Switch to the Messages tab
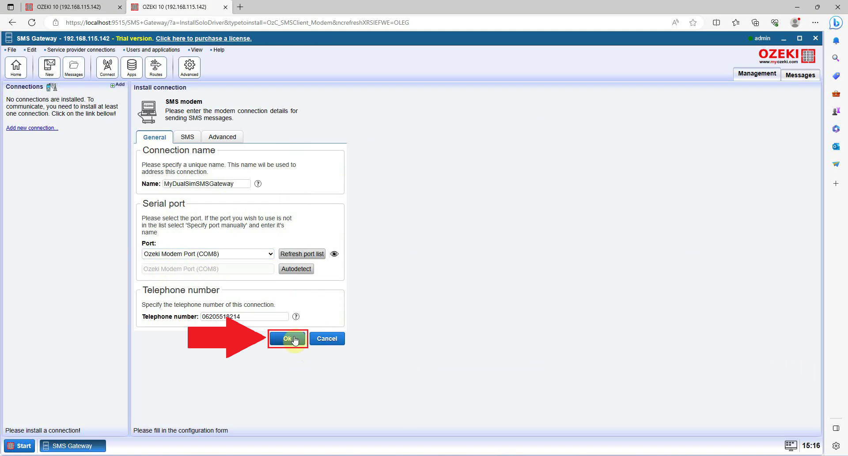 [800, 75]
